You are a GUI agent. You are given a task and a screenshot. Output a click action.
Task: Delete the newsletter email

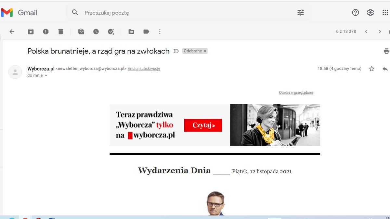(60, 31)
